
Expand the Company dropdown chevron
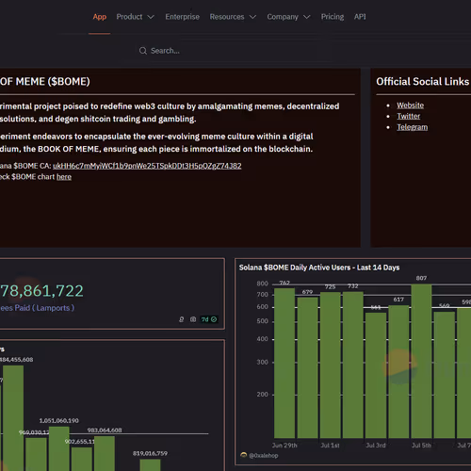[x=307, y=17]
